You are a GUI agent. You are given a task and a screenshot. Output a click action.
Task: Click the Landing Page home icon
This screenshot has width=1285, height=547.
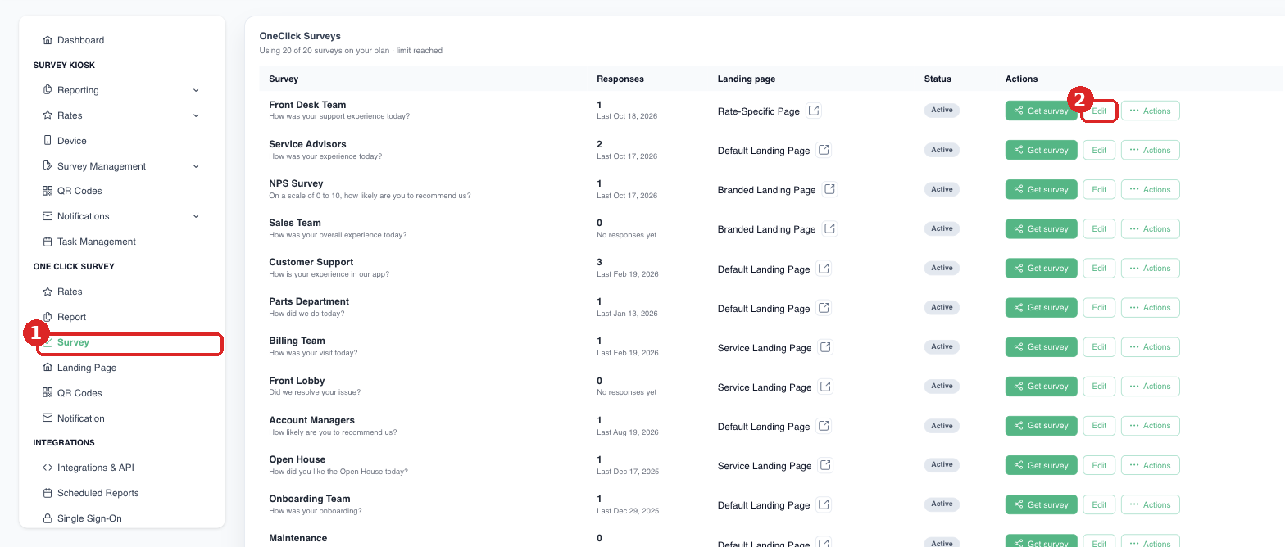(48, 368)
